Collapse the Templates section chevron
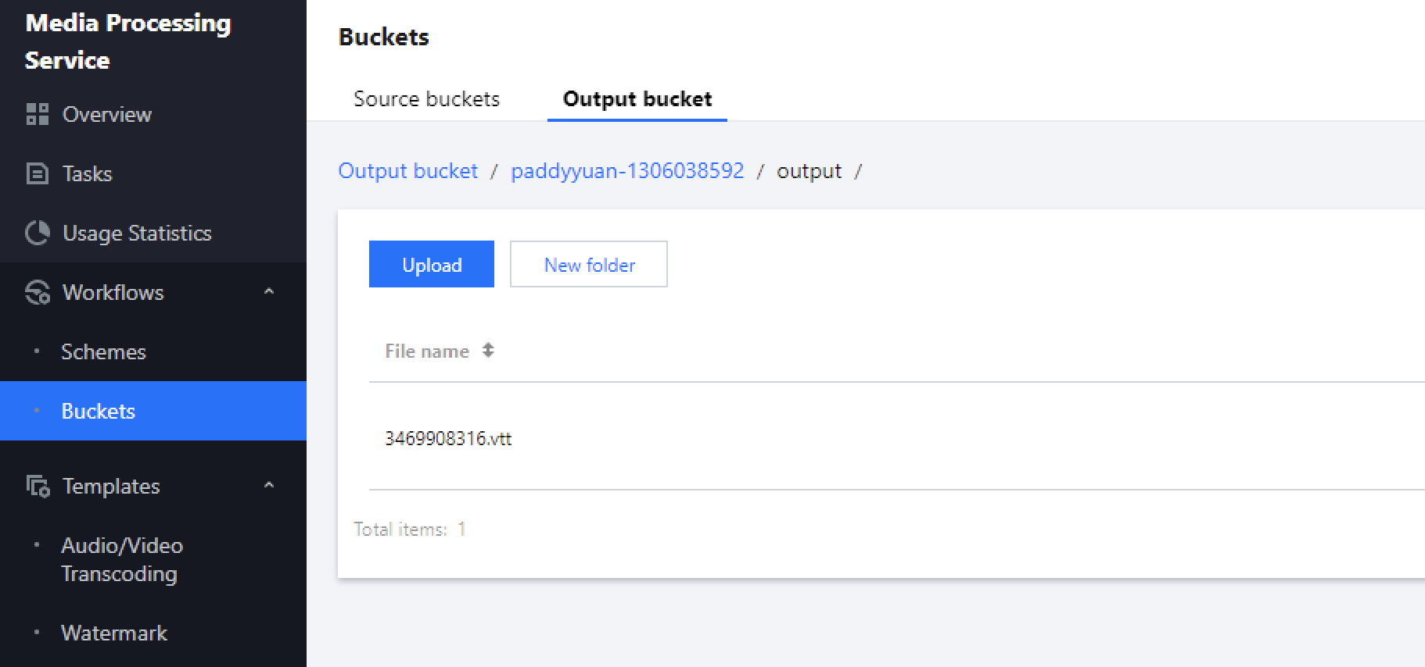Viewport: 1425px width, 667px height. tap(269, 485)
